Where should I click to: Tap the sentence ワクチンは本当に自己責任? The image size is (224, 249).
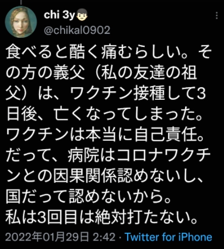[x=104, y=134]
